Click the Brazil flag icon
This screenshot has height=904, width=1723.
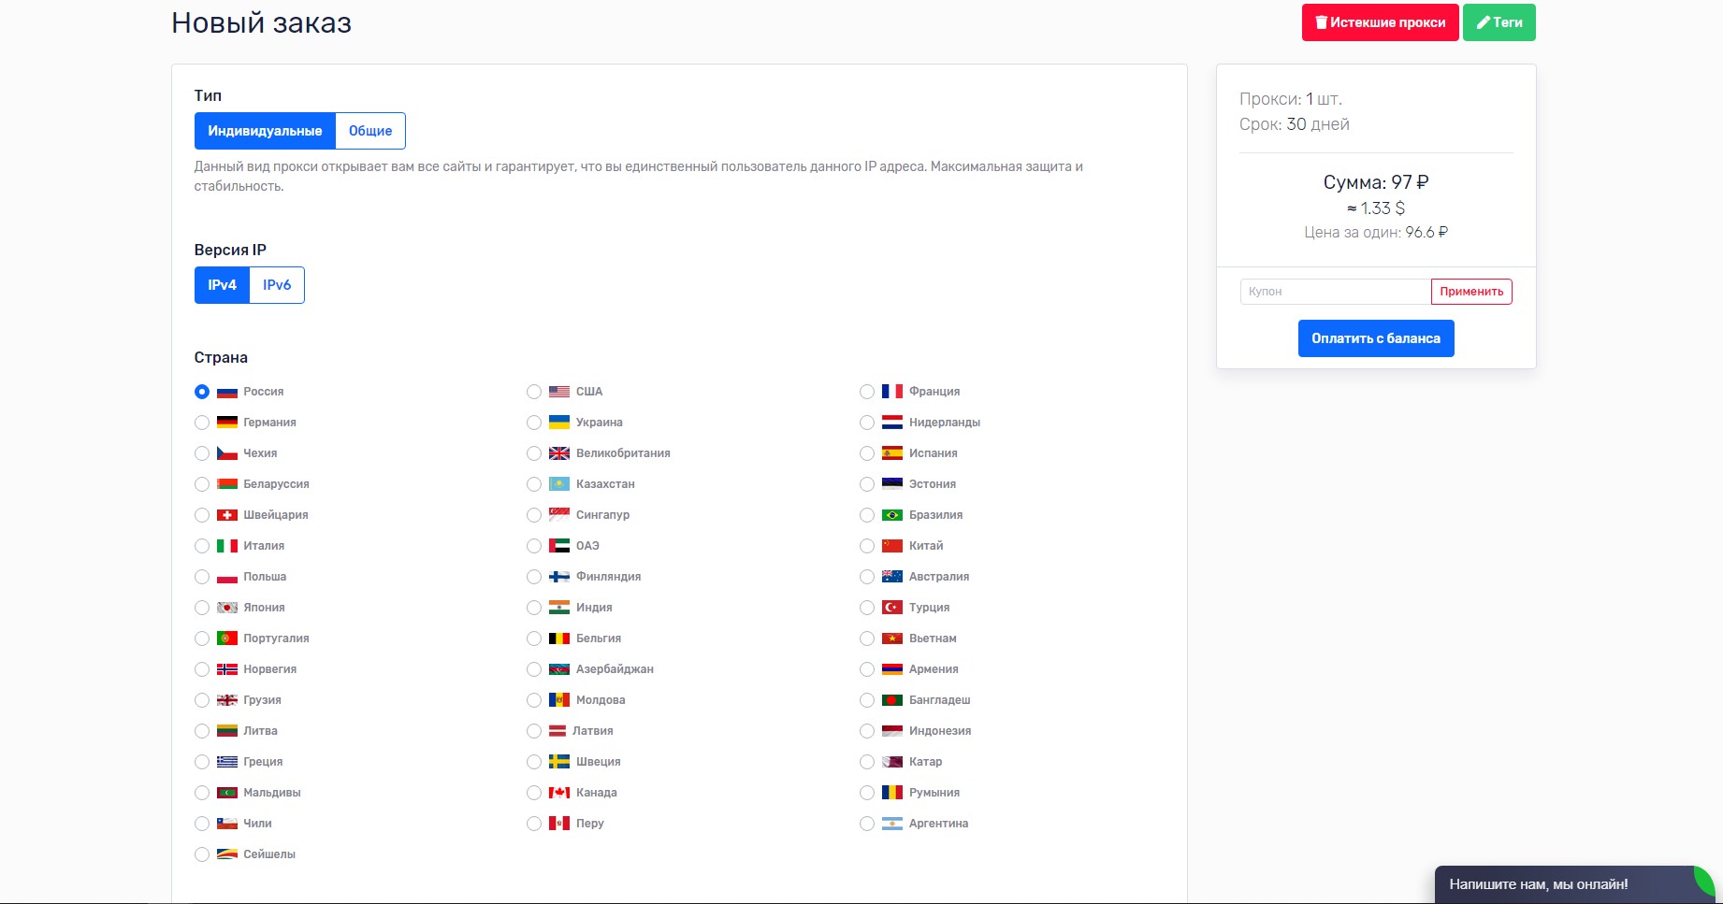click(891, 515)
